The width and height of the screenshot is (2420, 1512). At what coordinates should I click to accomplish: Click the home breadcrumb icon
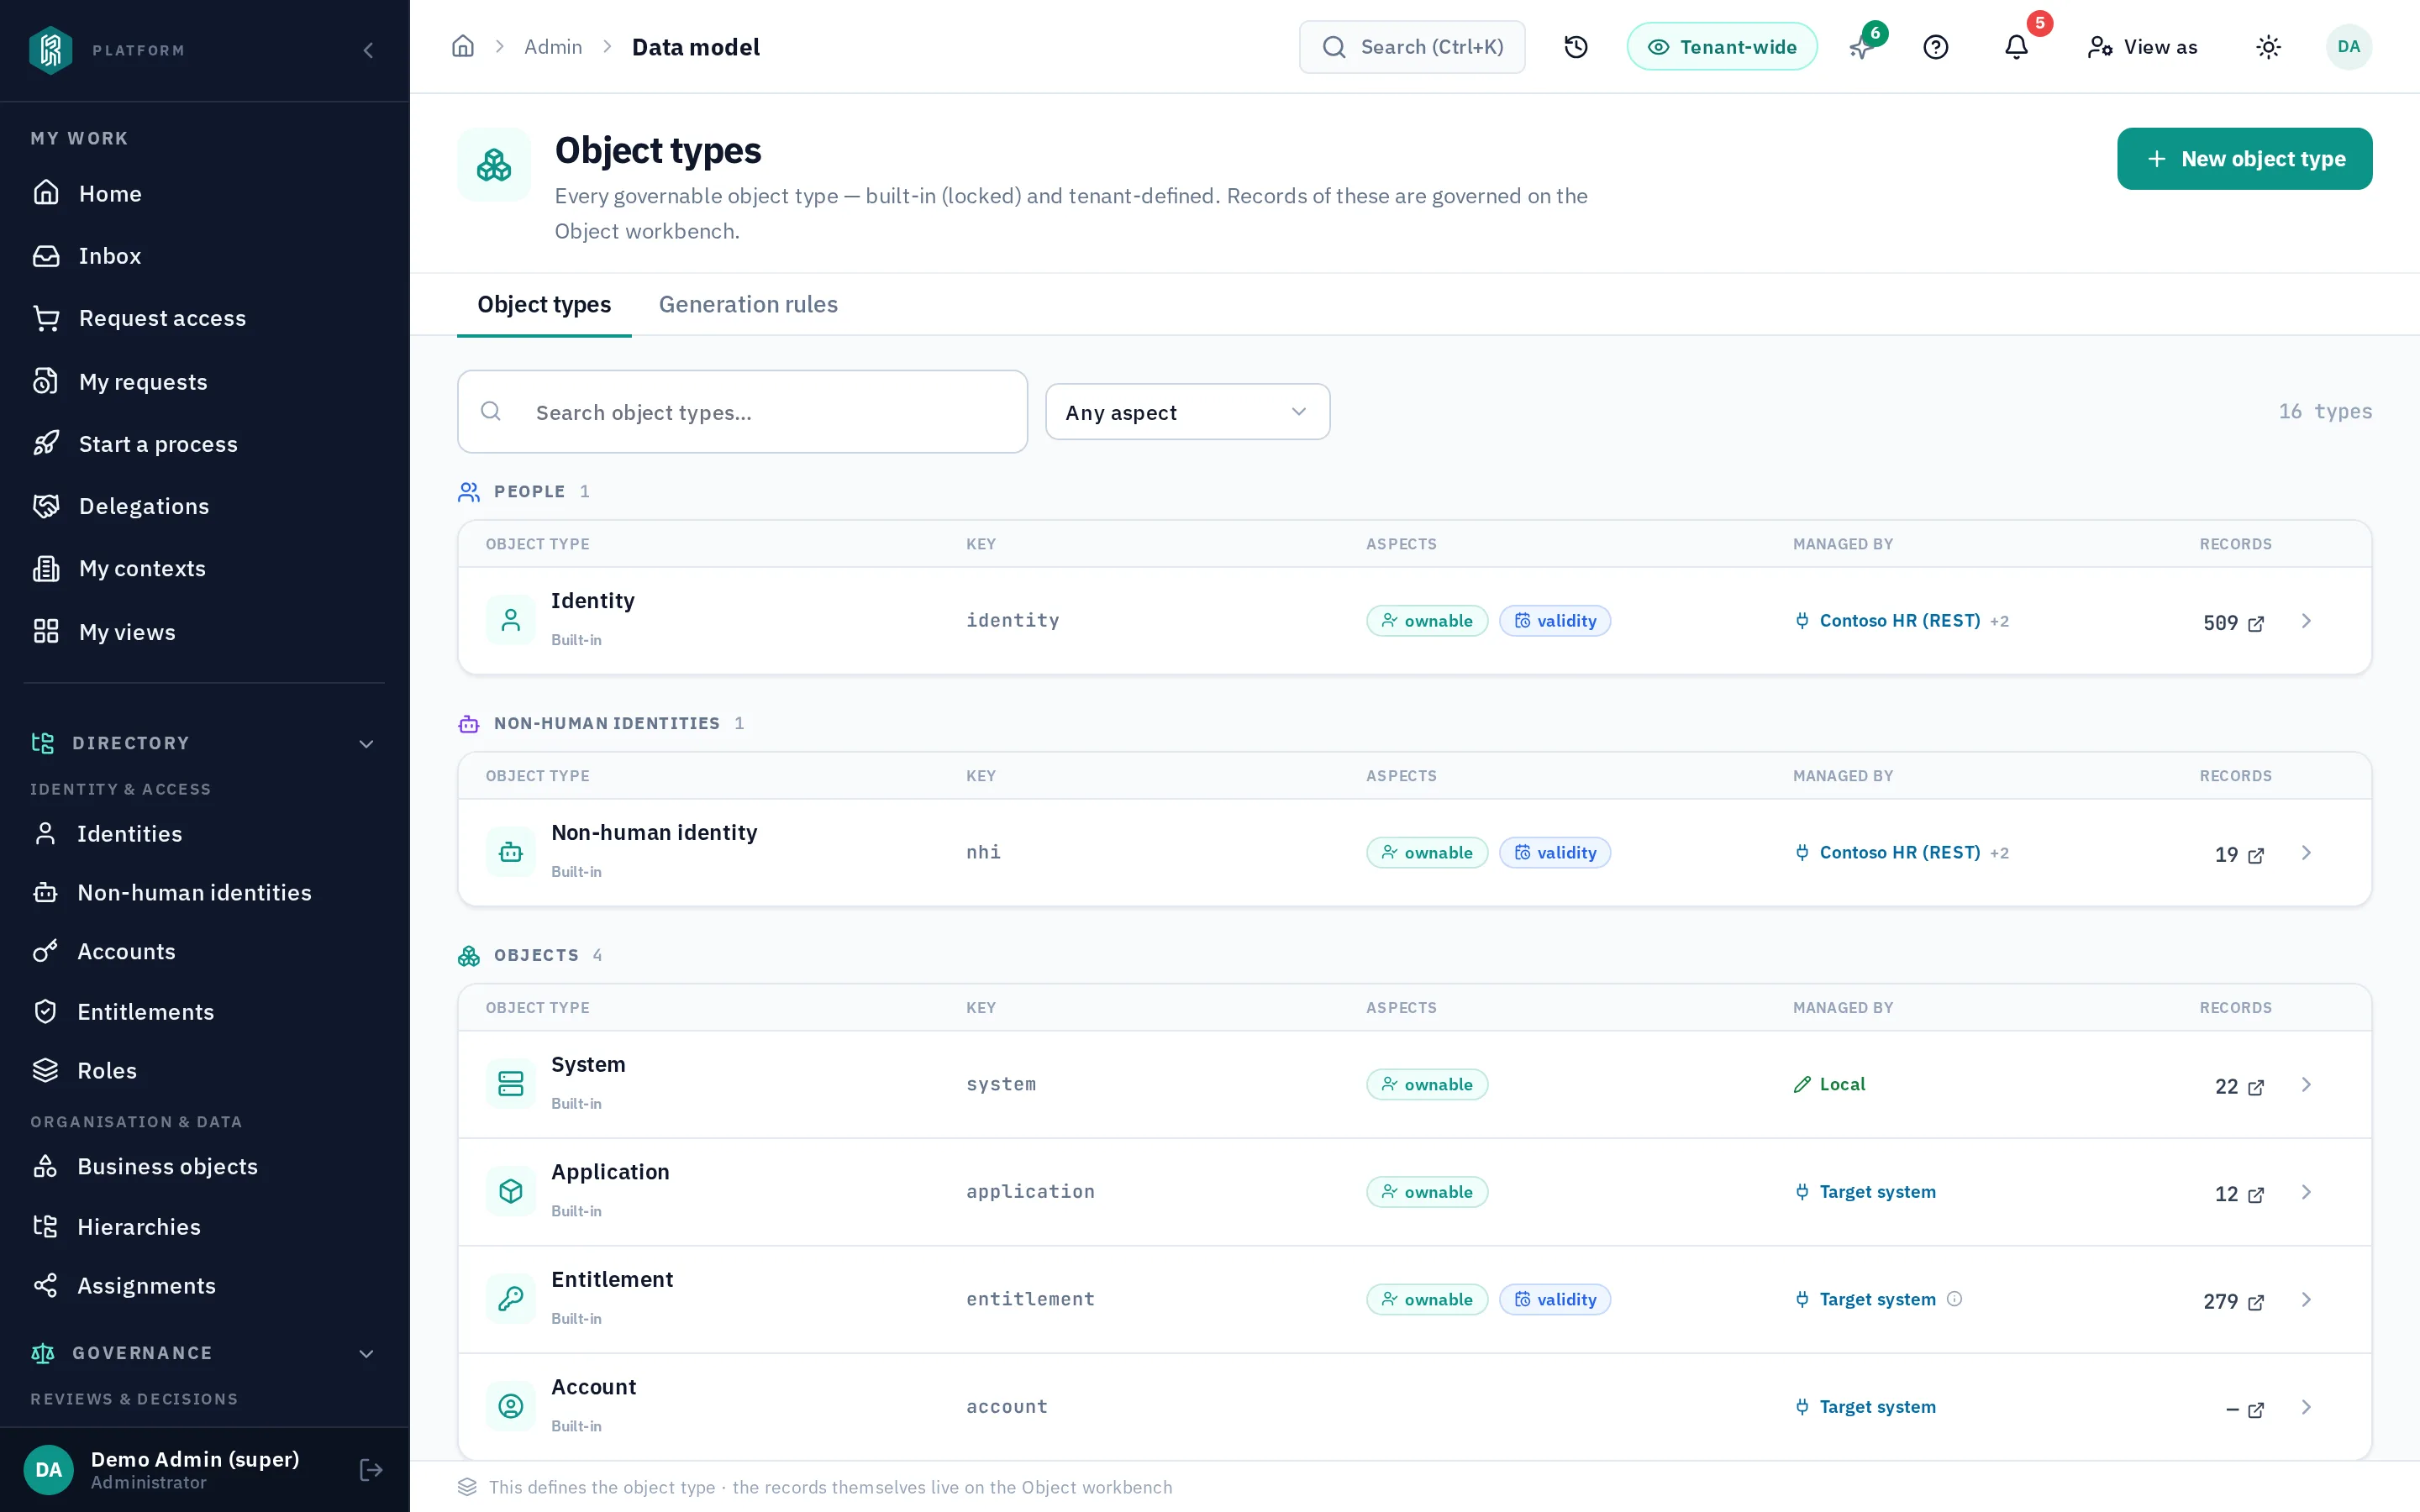pyautogui.click(x=463, y=47)
